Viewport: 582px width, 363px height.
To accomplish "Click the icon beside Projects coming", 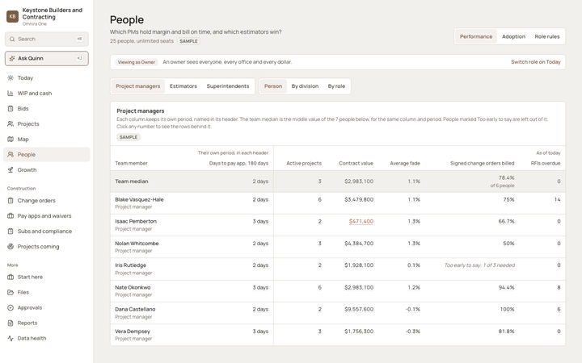I will pos(11,246).
